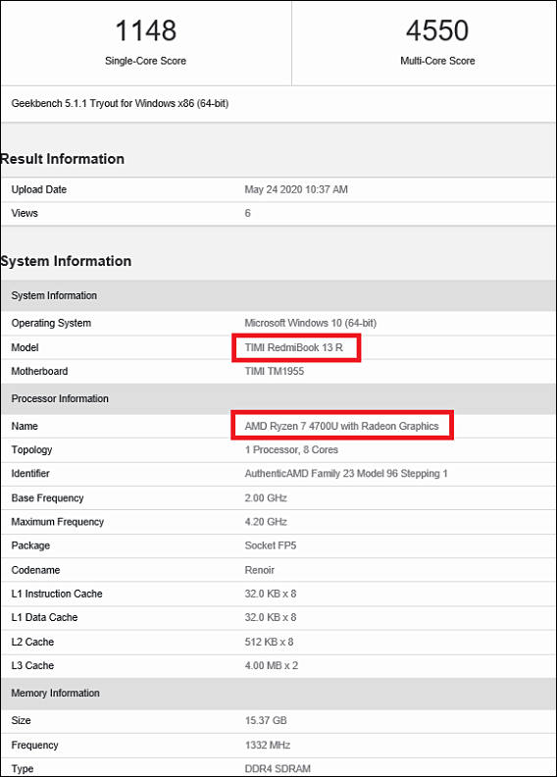Click the views count 6
Viewport: 557px width, 777px height.
tap(247, 214)
